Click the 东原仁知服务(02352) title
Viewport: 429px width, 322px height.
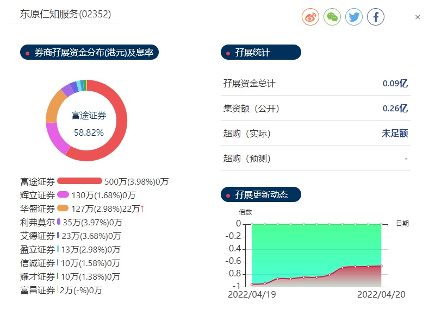coord(65,14)
